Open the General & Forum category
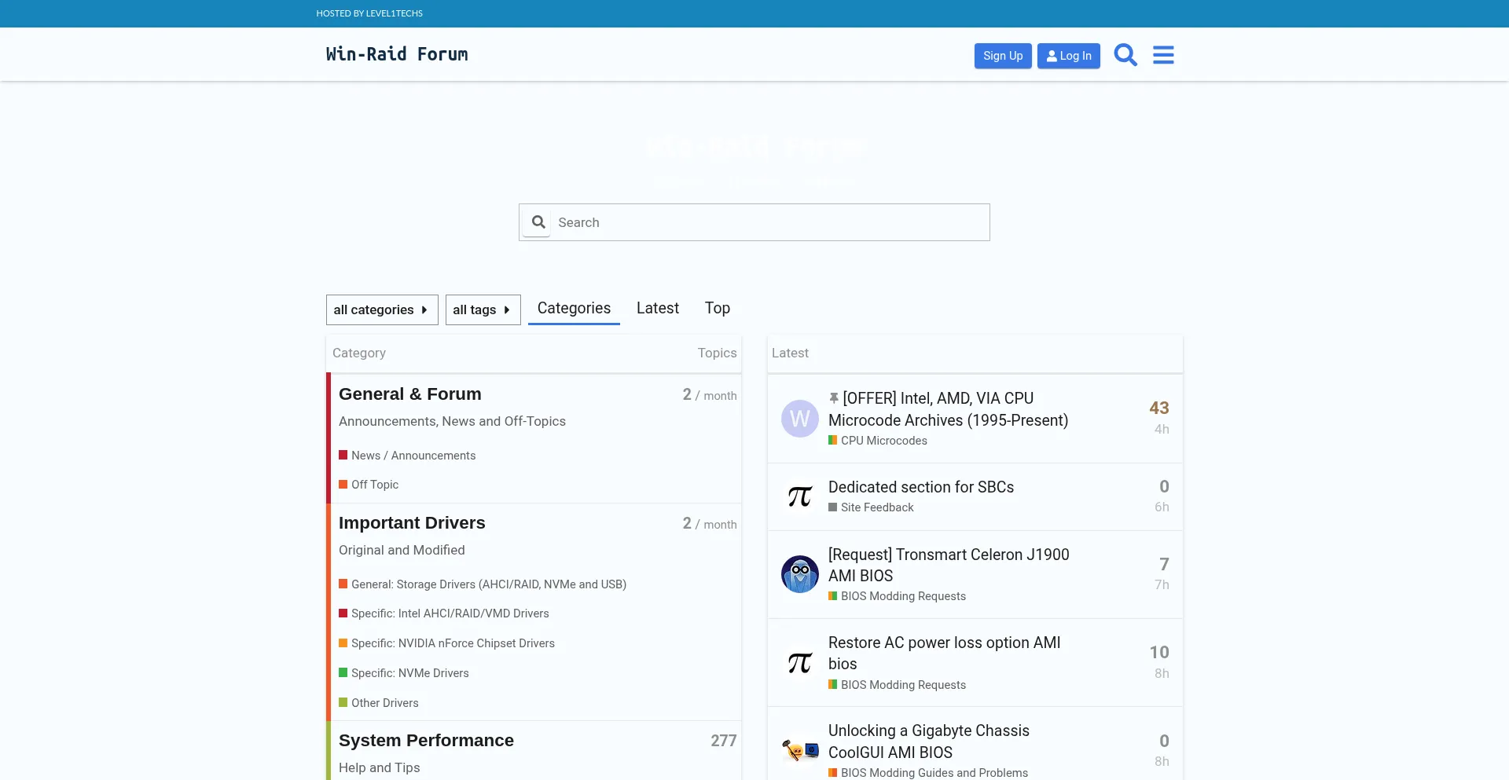This screenshot has width=1509, height=780. point(410,394)
